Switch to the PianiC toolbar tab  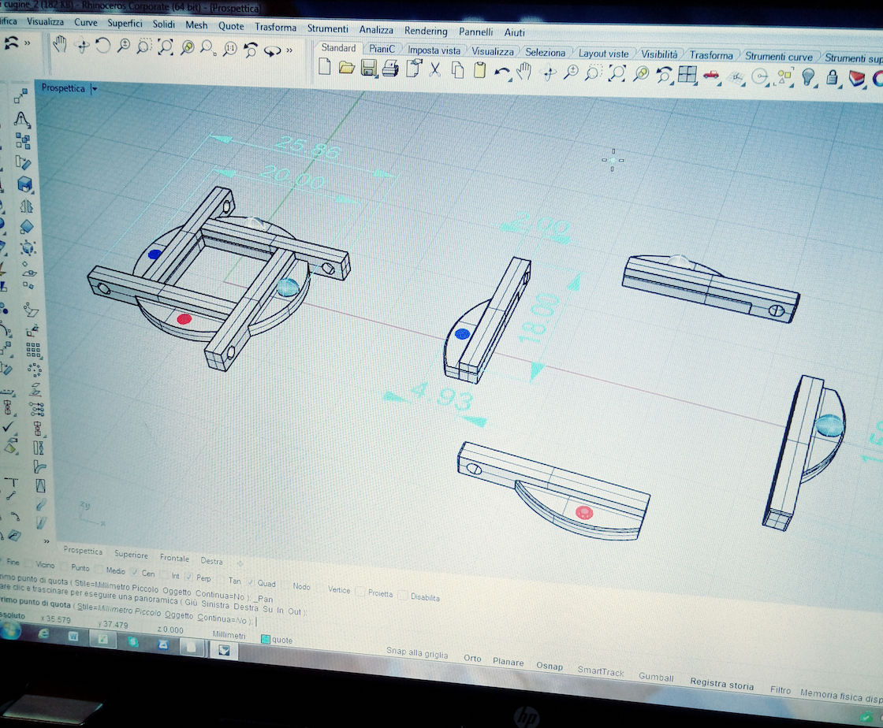click(382, 49)
